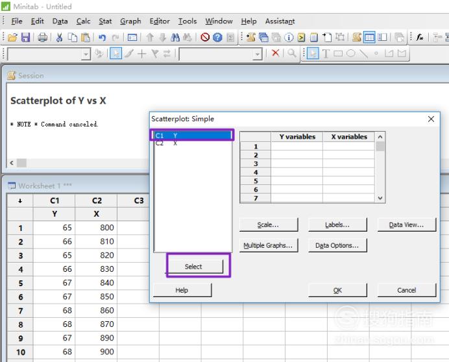Click OK in Scatterplot dialog
Image resolution: width=449 pixels, height=362 pixels.
click(337, 290)
